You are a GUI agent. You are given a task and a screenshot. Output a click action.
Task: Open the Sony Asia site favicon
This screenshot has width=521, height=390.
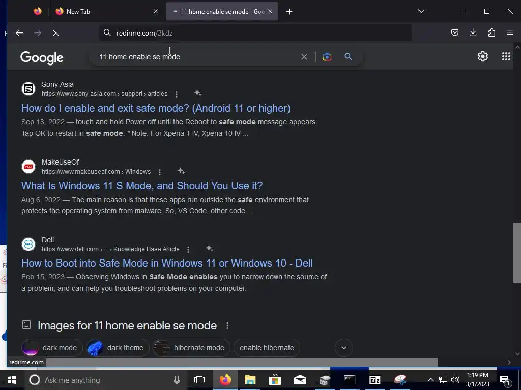(28, 89)
